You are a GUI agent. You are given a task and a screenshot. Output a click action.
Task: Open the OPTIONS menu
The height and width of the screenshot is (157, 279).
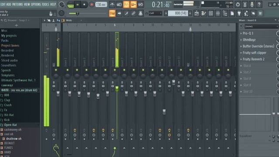(36, 4)
